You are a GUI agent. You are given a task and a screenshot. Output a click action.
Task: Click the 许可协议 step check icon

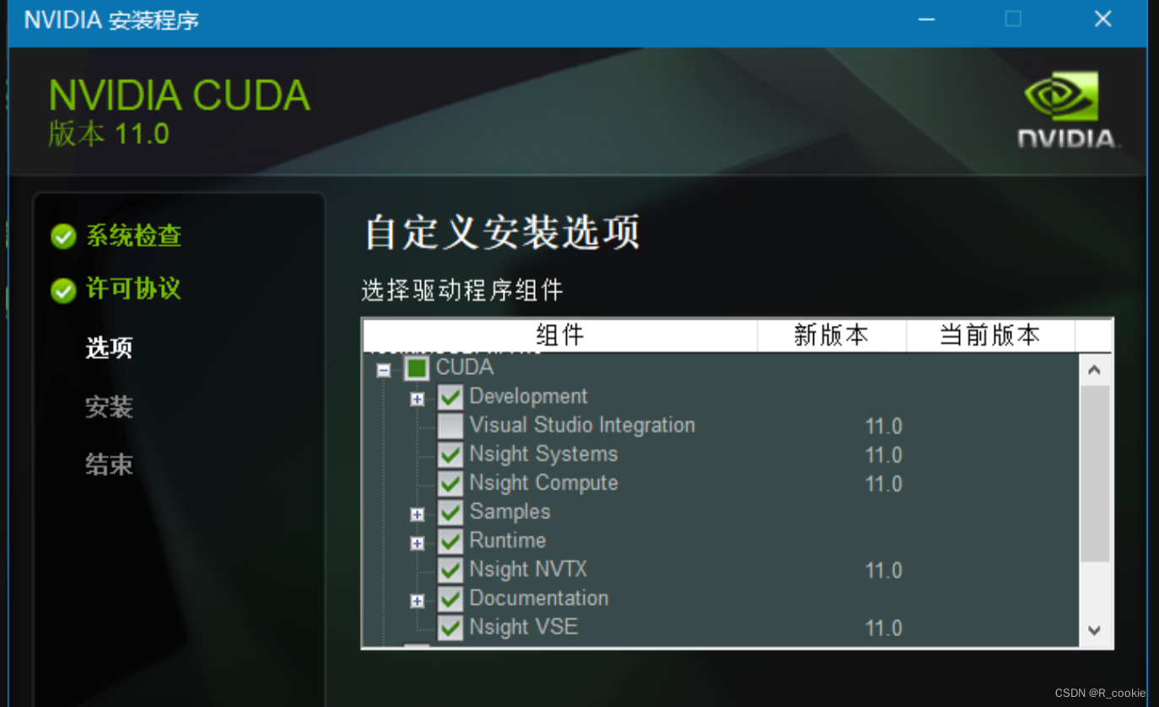[63, 291]
